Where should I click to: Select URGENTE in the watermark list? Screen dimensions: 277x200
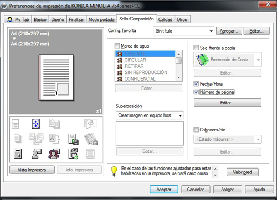click(145, 54)
